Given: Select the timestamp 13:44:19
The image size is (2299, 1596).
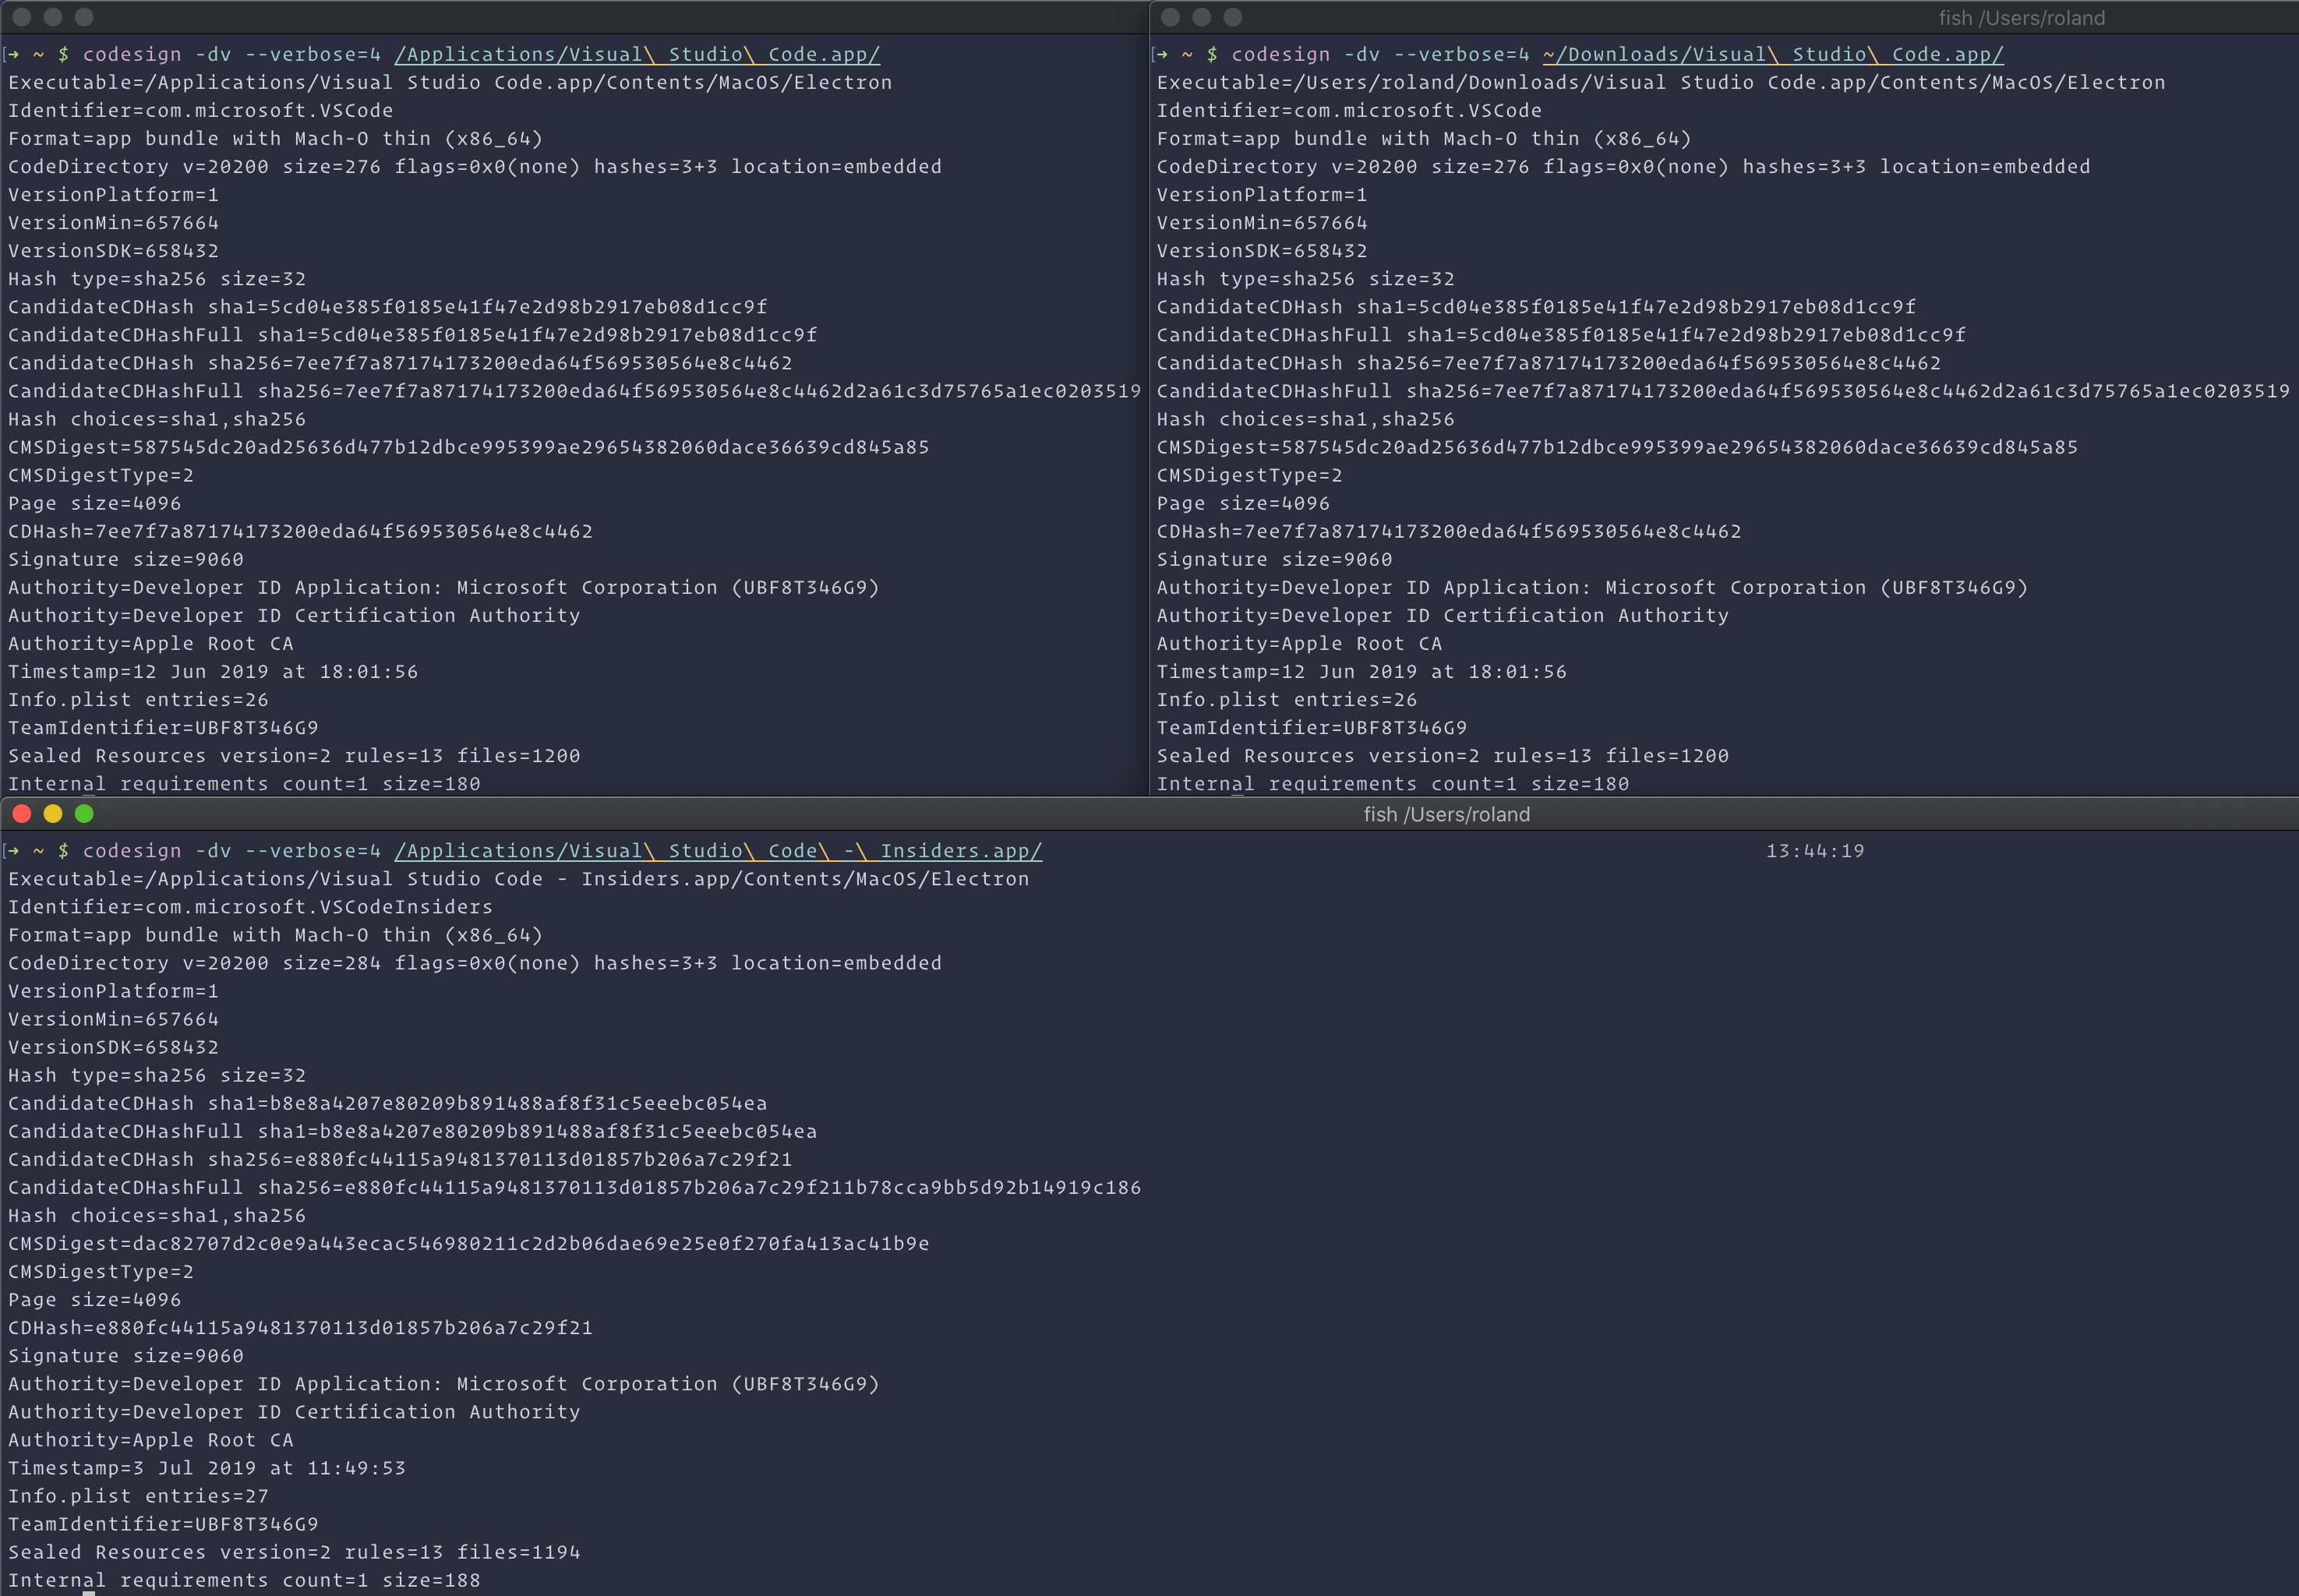Looking at the screenshot, I should tap(1814, 850).
